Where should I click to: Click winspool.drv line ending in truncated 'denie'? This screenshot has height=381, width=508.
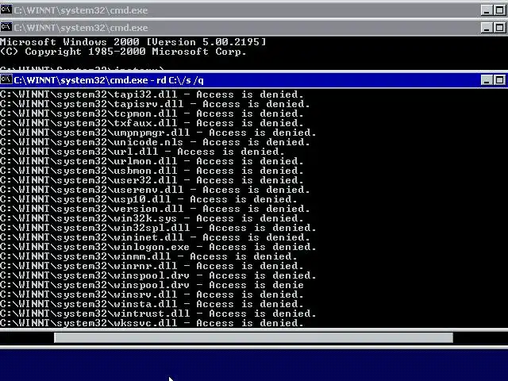152,285
